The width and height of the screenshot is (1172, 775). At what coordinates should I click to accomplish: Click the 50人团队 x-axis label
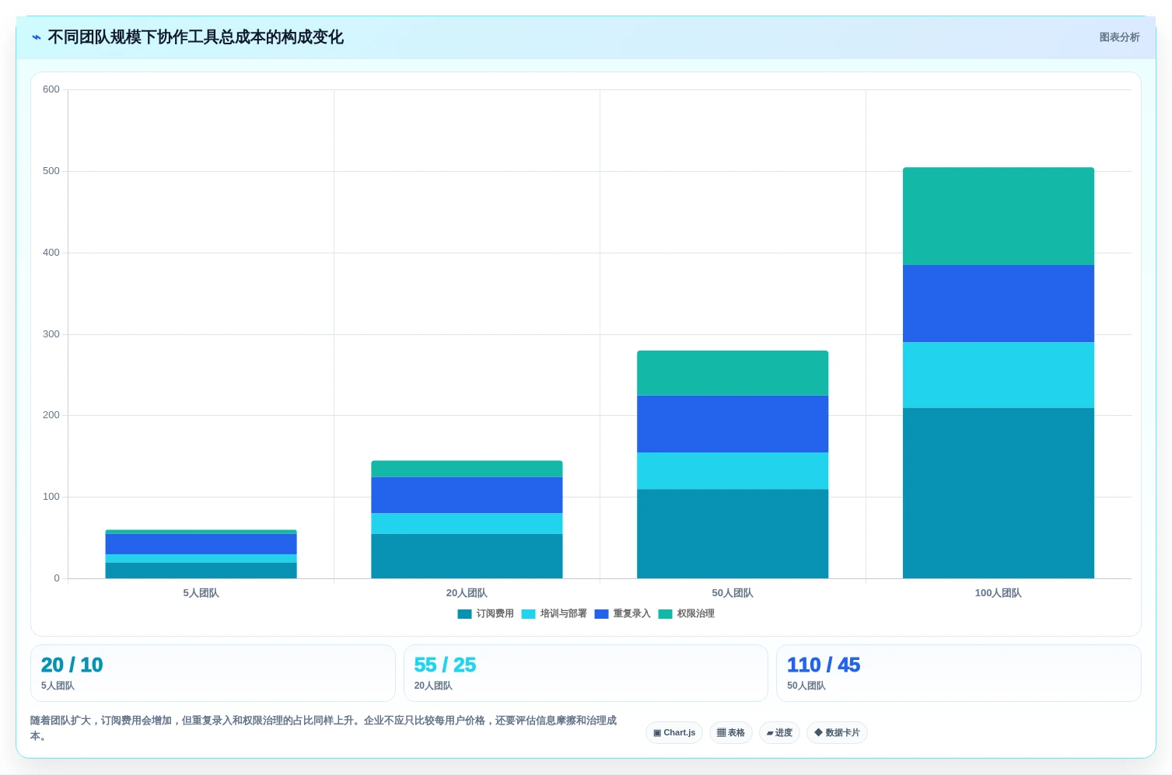tap(733, 593)
